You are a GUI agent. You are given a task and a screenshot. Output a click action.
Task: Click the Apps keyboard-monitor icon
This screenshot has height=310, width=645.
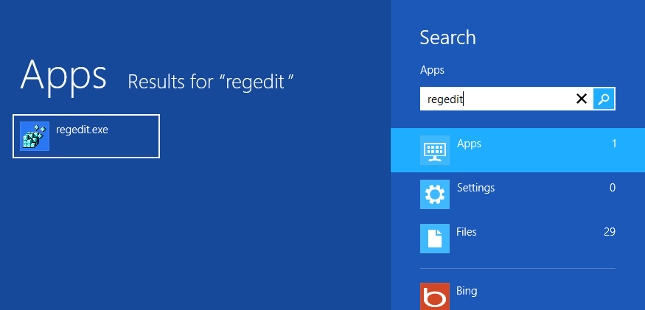click(434, 150)
